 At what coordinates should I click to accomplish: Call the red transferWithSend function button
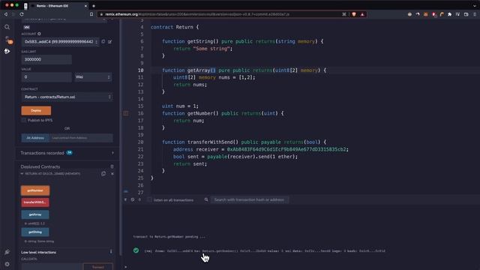click(35, 202)
